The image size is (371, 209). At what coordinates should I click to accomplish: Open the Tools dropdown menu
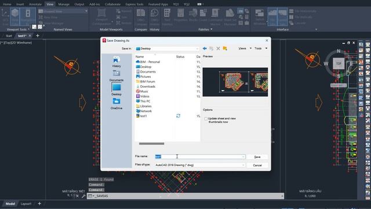click(x=261, y=48)
